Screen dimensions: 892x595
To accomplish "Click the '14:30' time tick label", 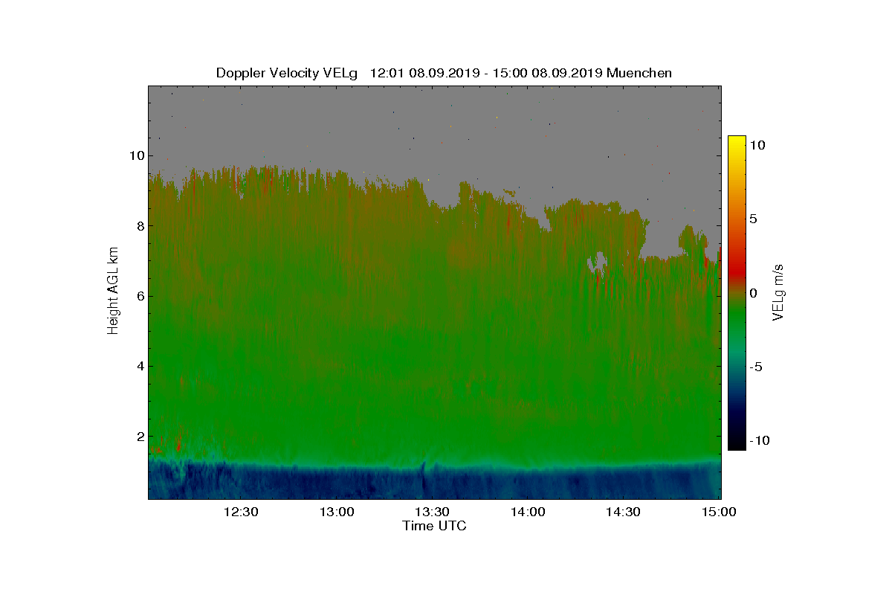I will [624, 512].
